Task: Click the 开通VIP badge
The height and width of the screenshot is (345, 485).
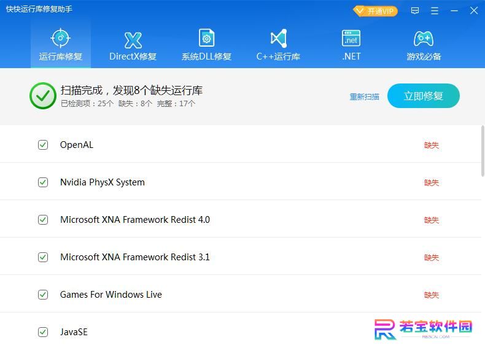Action: (375, 12)
